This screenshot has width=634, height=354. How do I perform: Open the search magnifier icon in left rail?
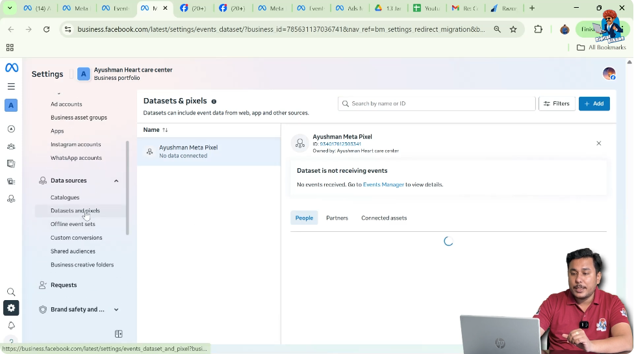click(11, 292)
